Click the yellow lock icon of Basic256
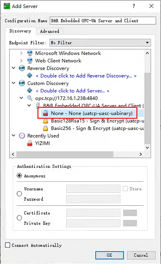 [46, 128]
